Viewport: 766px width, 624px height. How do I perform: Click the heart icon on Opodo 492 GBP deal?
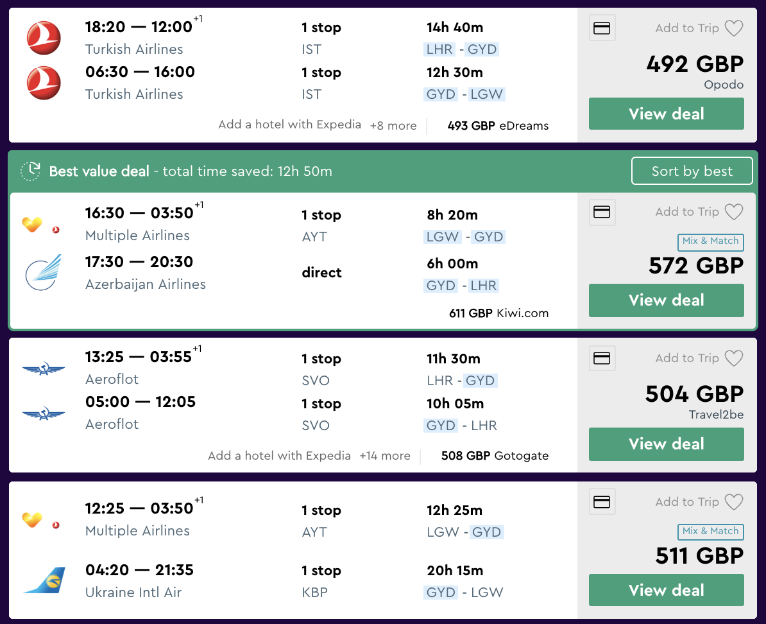733,28
